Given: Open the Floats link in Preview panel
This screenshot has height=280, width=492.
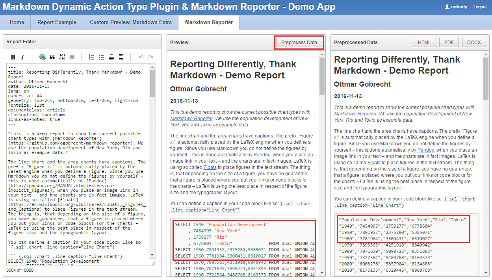Looking at the screenshot, I should (210, 167).
